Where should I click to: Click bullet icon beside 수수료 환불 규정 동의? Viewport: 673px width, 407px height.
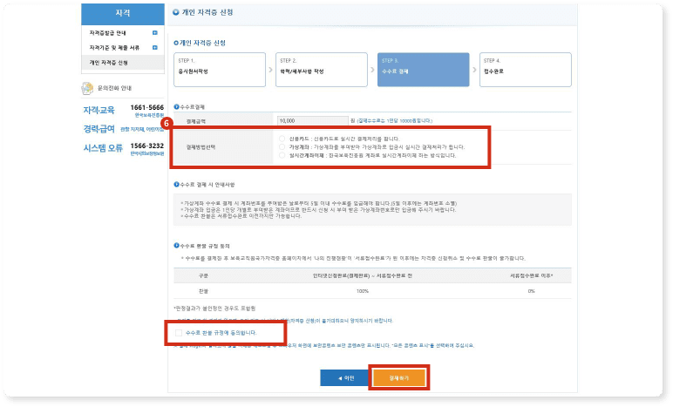[x=176, y=245]
